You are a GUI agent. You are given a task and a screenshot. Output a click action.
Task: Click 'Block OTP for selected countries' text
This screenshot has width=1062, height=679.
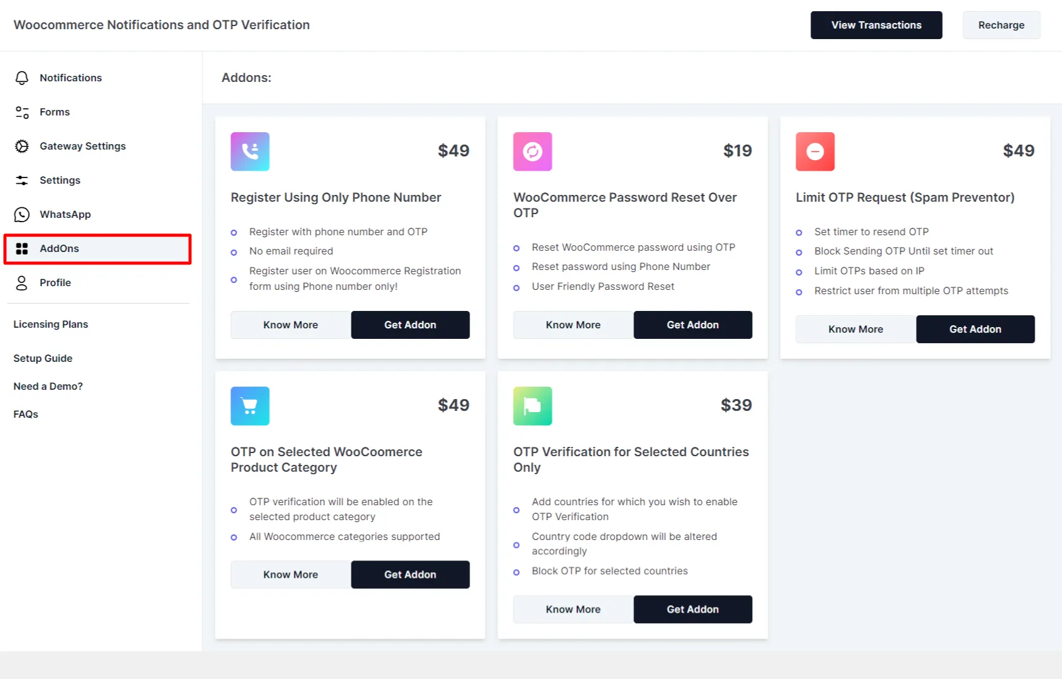[x=610, y=571]
